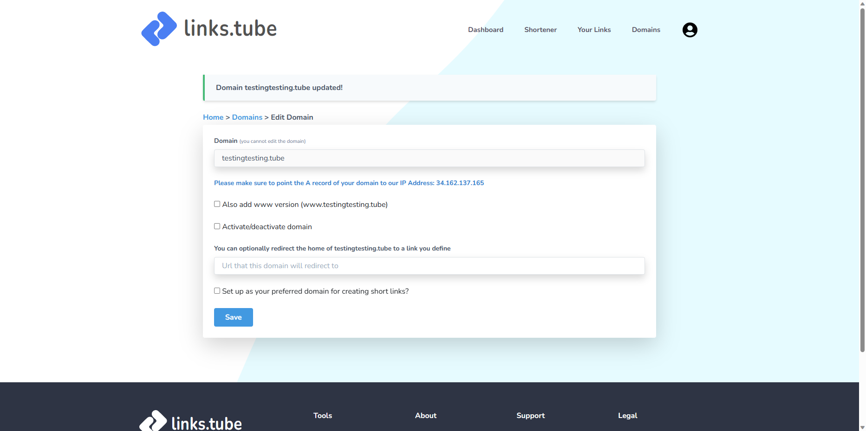Click the 'Edit Domain' breadcrumb text

[292, 117]
